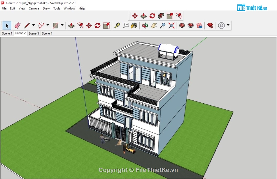Switch to the Scene 3 tab
This screenshot has width=277, height=179.
[34, 33]
